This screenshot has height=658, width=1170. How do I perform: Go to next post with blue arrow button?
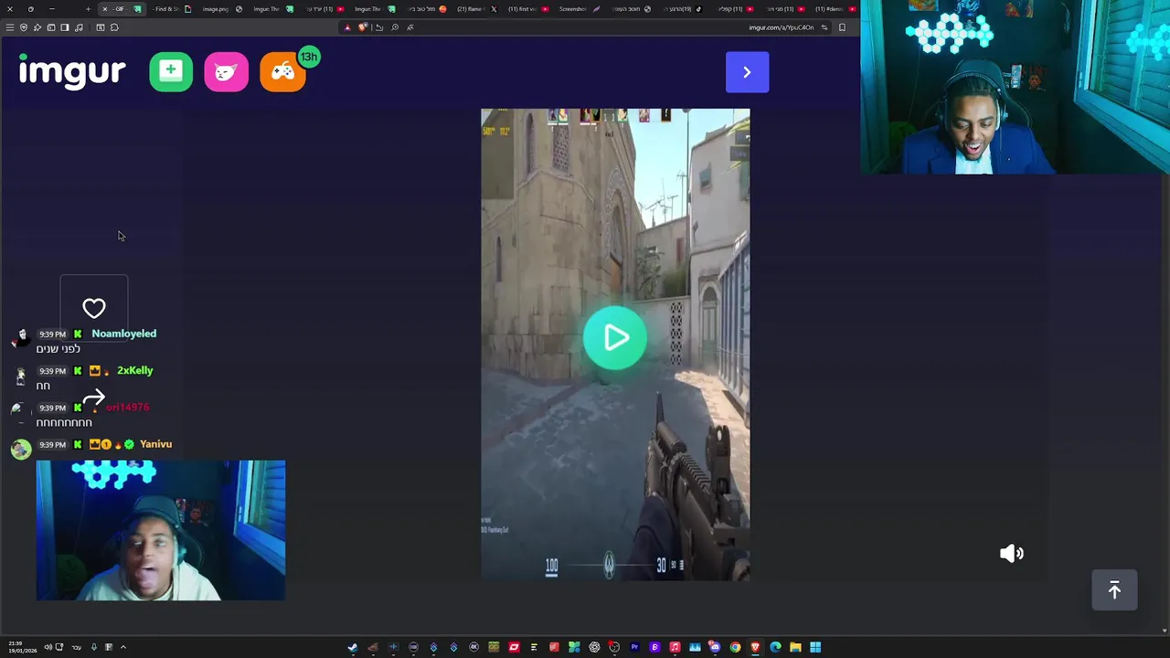coord(747,72)
